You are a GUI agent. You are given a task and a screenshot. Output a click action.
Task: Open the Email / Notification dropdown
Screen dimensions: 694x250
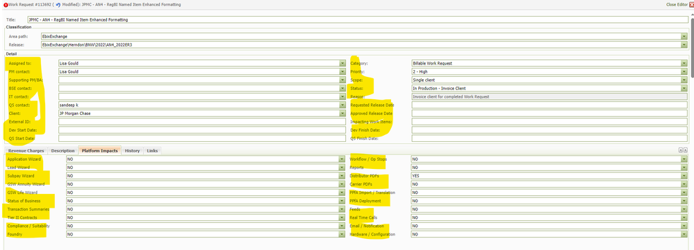click(684, 226)
